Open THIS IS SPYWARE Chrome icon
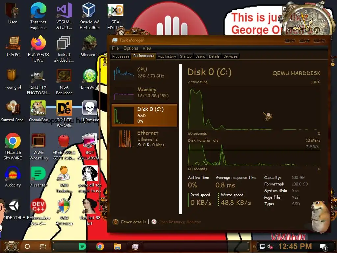 click(13, 147)
